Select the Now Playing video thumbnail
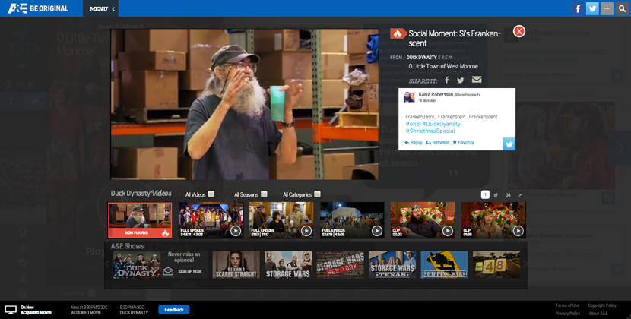This screenshot has width=631, height=319. tap(140, 220)
